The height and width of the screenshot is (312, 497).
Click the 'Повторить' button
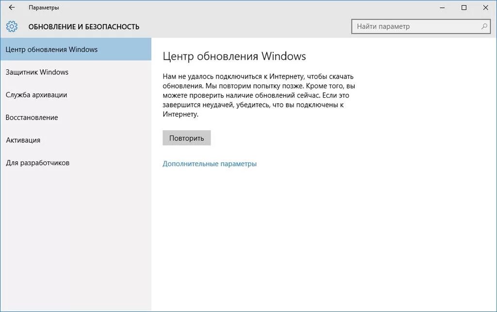pyautogui.click(x=187, y=138)
